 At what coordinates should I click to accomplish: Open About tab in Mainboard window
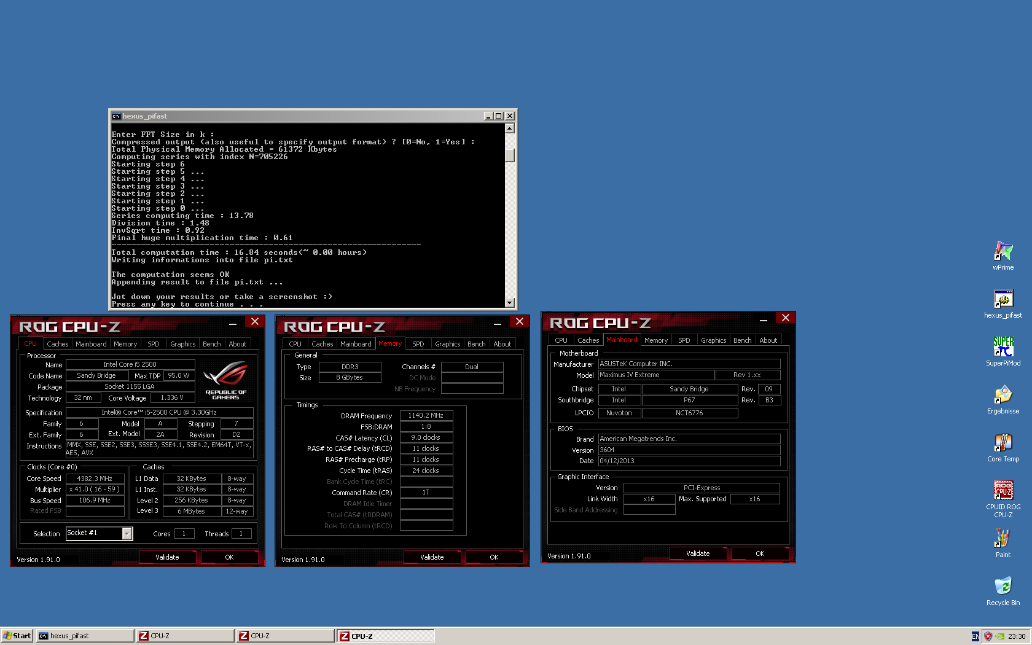[x=768, y=340]
